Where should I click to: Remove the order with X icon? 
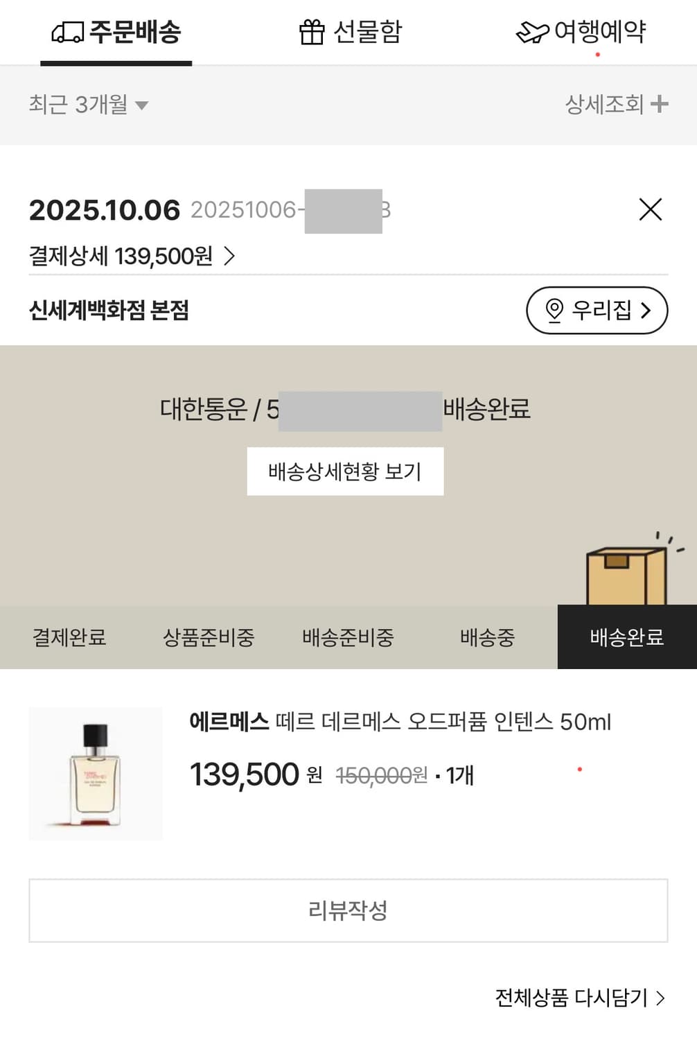(650, 209)
